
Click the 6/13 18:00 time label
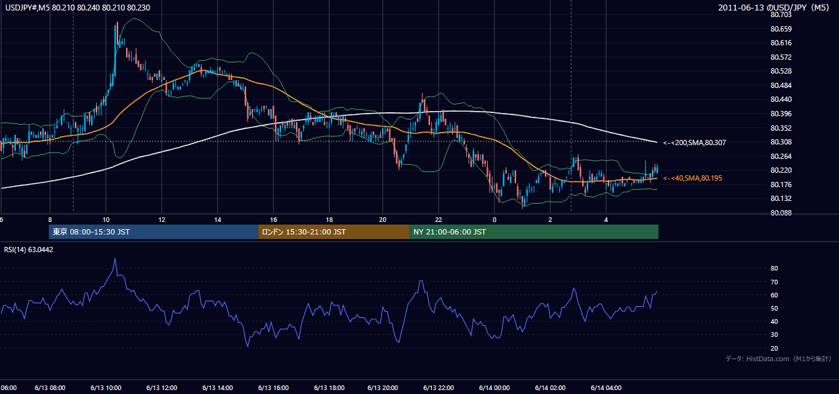point(330,388)
